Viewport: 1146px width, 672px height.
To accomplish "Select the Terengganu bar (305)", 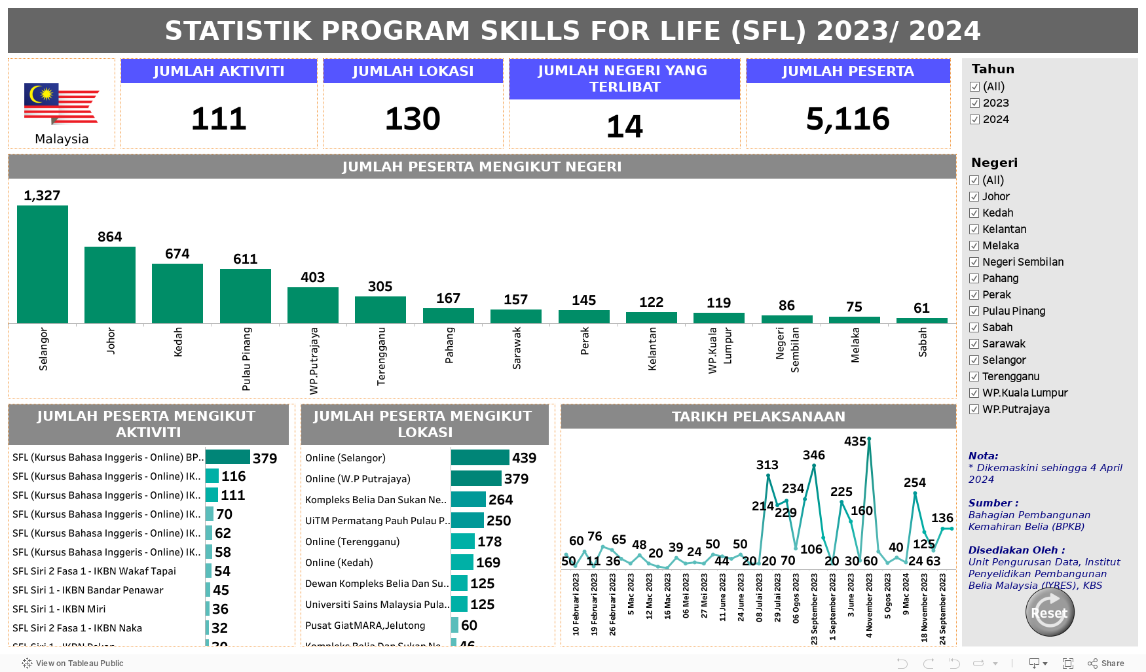I will [x=380, y=309].
